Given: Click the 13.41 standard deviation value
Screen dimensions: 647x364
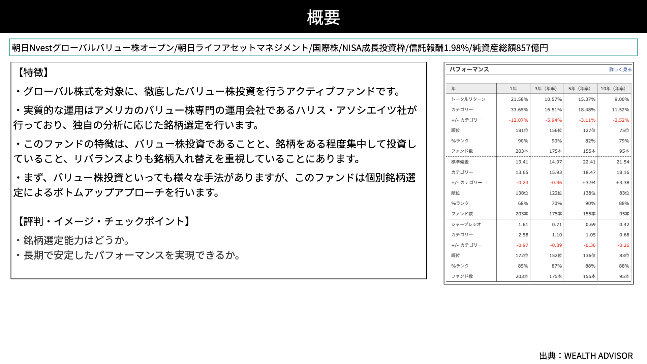Looking at the screenshot, I should click(522, 162).
